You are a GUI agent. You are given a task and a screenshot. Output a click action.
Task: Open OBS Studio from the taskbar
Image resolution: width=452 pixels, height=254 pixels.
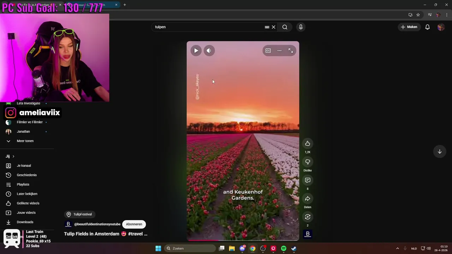[x=263, y=248]
